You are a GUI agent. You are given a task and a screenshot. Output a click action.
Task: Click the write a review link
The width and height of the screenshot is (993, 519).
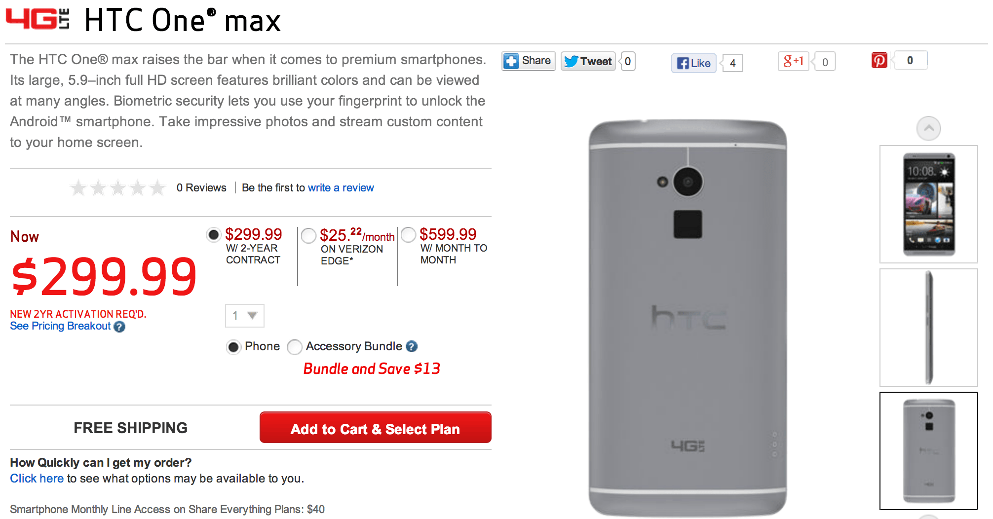(x=341, y=187)
